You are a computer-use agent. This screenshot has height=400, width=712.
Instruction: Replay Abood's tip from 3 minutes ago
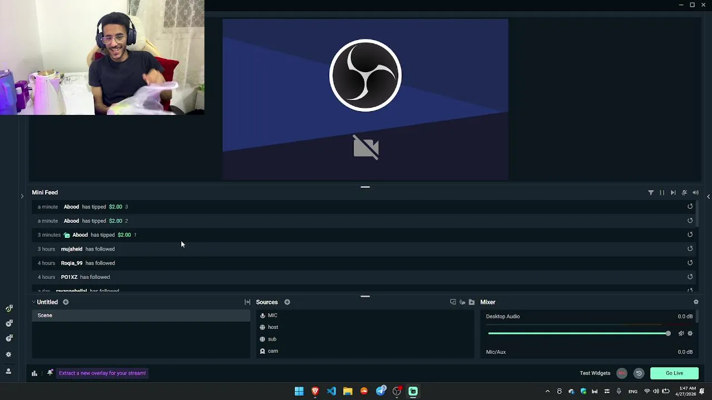(690, 234)
